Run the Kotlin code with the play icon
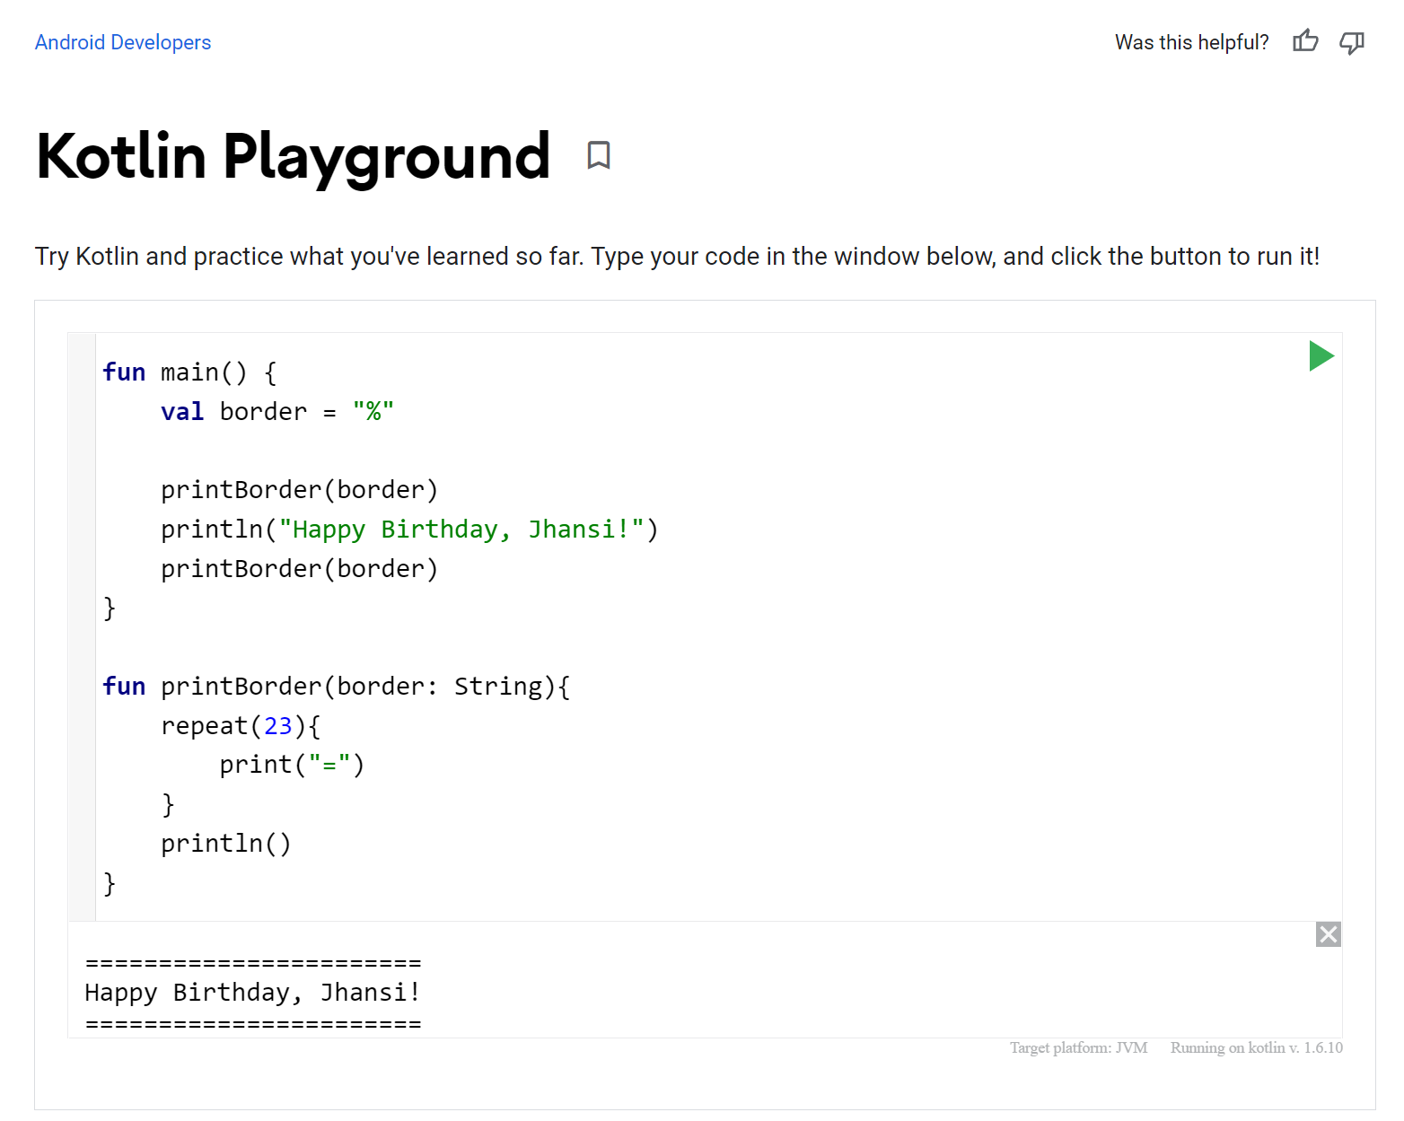The image size is (1404, 1121). pyautogui.click(x=1321, y=355)
